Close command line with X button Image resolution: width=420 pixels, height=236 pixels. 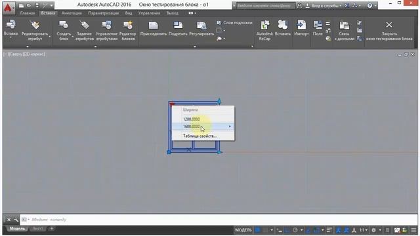click(9, 220)
